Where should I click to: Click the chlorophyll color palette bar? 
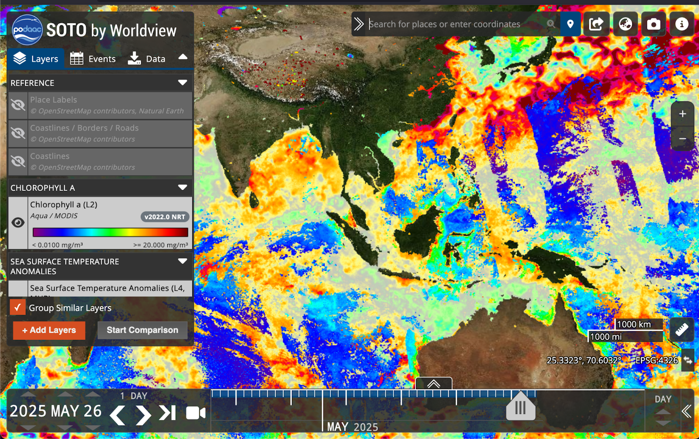[x=110, y=232]
